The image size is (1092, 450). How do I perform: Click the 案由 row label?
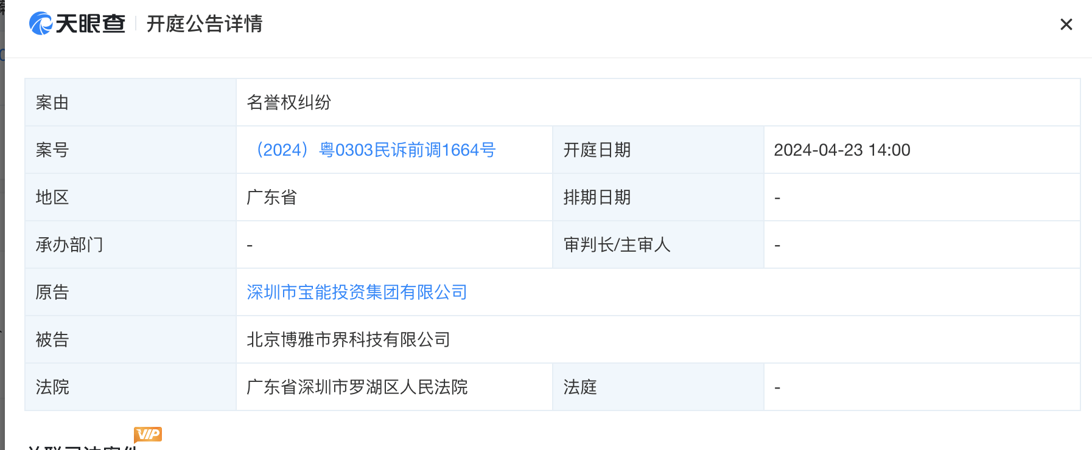[x=52, y=103]
